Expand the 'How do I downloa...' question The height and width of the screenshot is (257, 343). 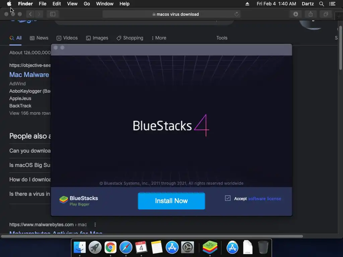point(30,180)
